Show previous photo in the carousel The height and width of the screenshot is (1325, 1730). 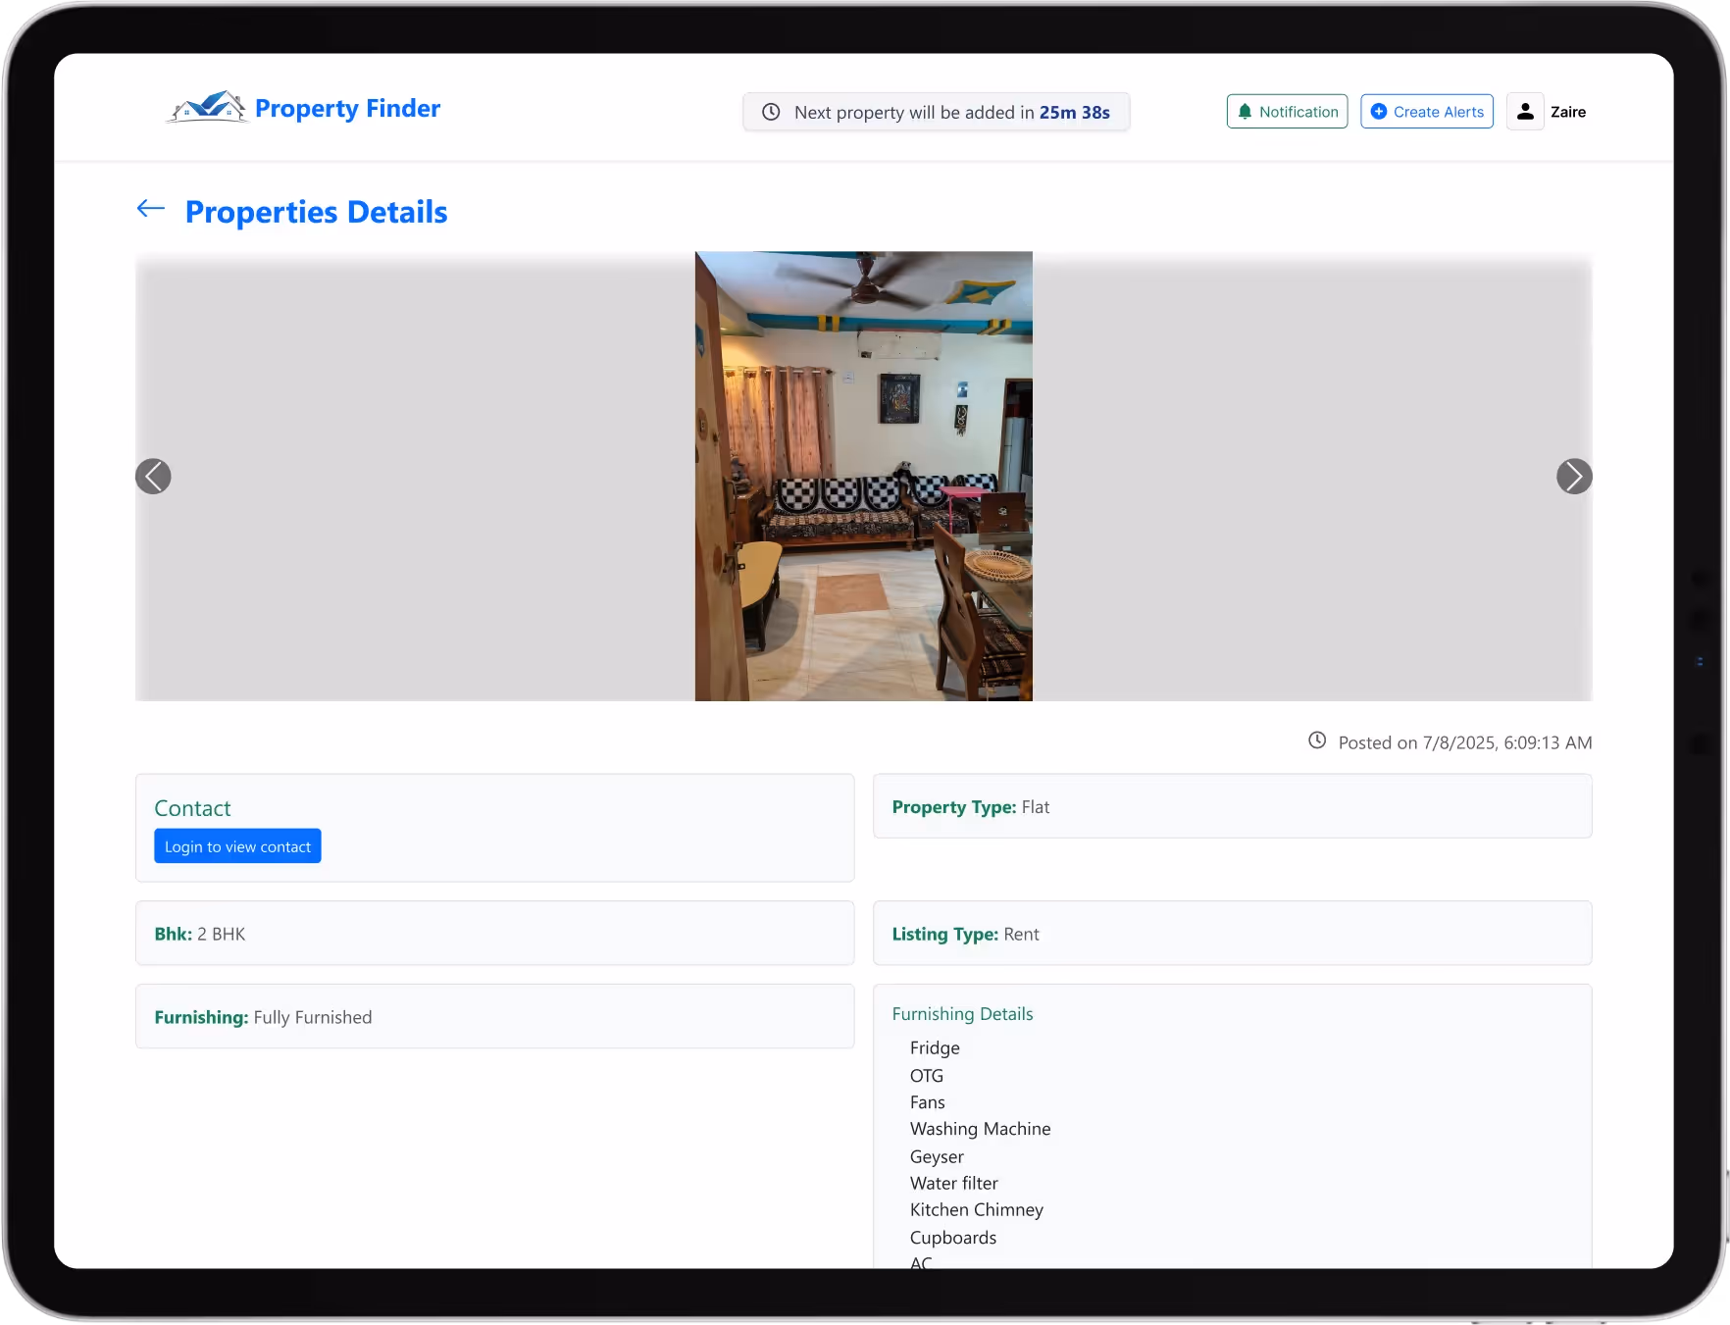[x=153, y=476]
